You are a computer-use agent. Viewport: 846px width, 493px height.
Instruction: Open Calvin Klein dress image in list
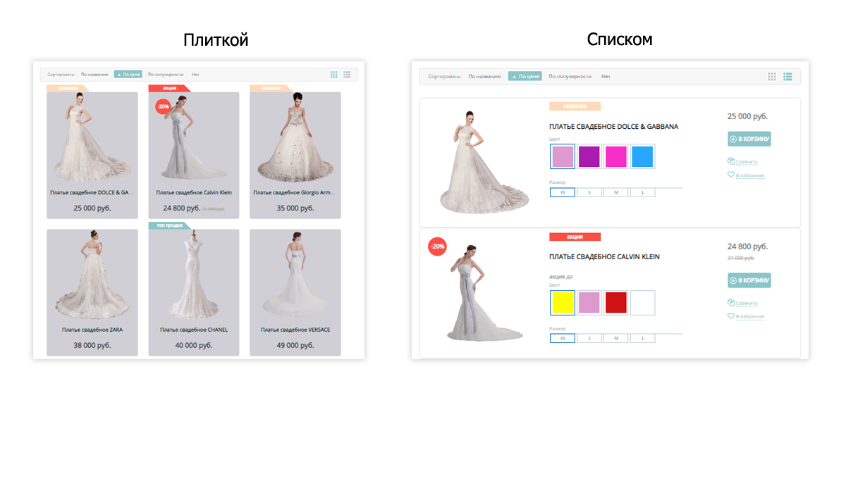pos(486,293)
